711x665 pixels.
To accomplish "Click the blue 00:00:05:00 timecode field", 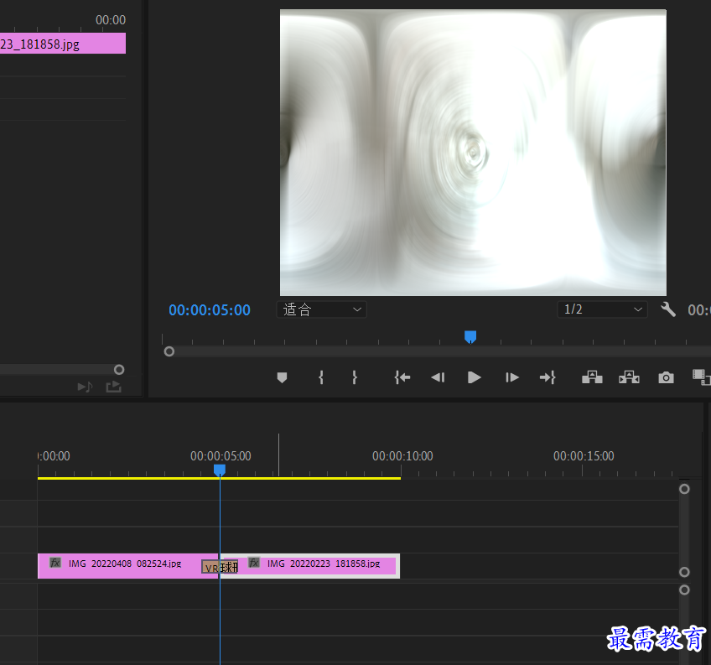I will pyautogui.click(x=210, y=310).
